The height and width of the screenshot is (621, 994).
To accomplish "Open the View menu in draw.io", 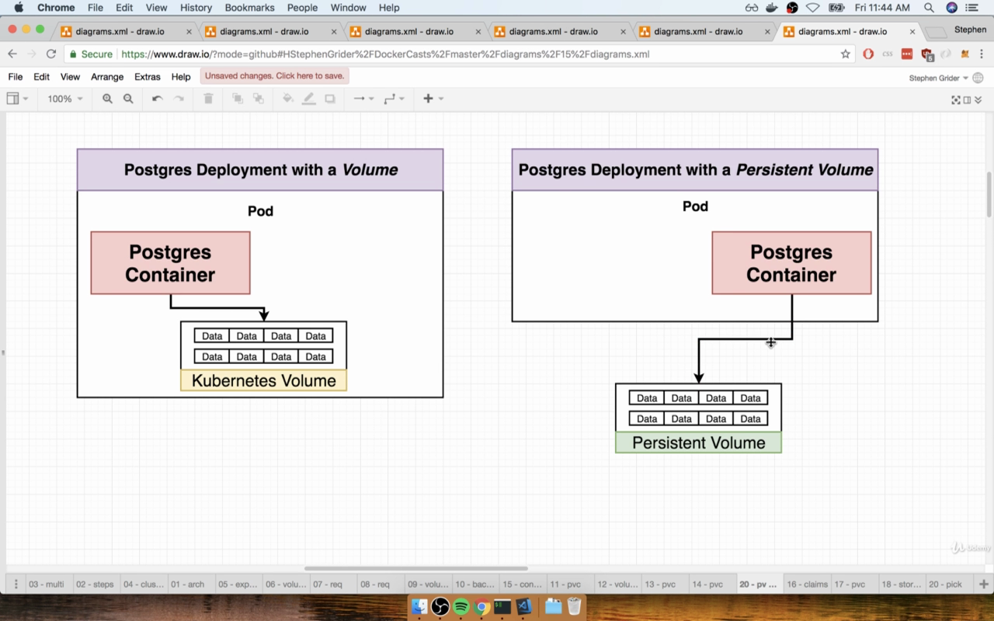I will click(70, 77).
